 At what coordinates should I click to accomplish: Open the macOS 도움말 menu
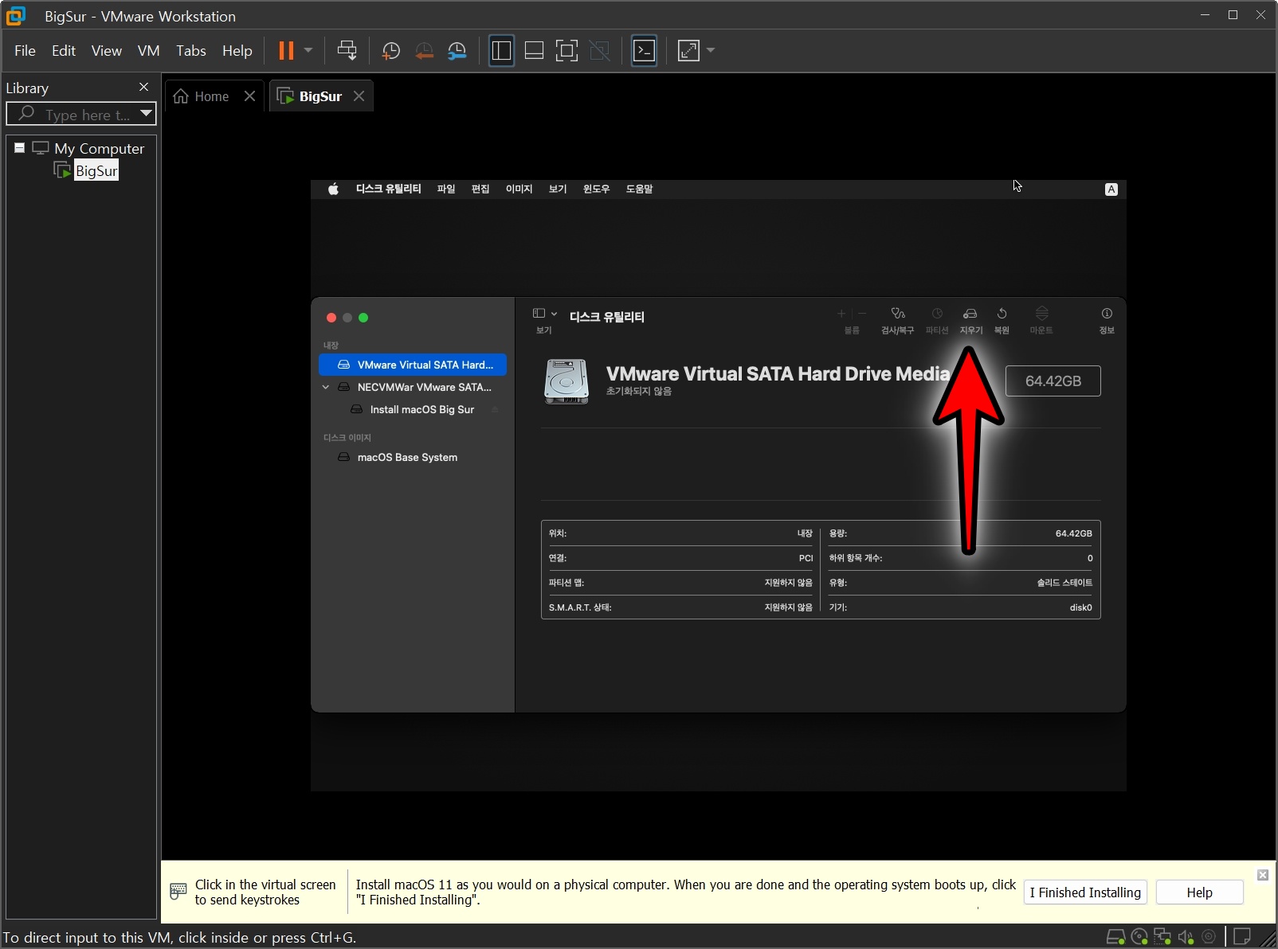pyautogui.click(x=639, y=189)
